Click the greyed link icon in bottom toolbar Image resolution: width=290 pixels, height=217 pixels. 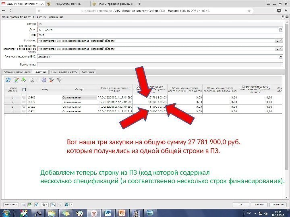coord(60,205)
